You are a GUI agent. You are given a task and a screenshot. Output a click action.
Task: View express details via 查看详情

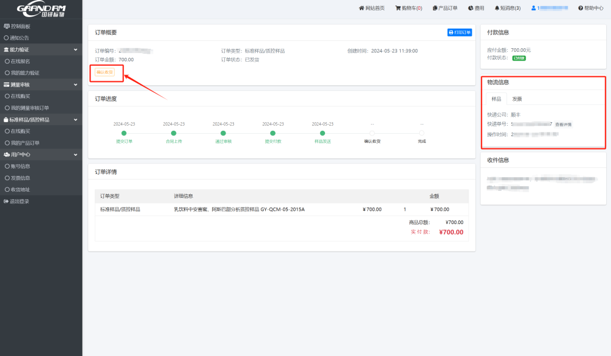pyautogui.click(x=563, y=125)
